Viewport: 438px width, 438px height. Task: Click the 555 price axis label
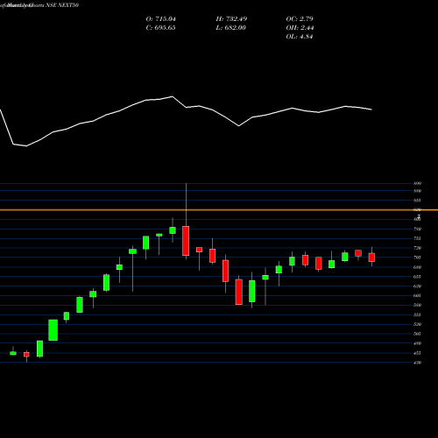(417, 314)
